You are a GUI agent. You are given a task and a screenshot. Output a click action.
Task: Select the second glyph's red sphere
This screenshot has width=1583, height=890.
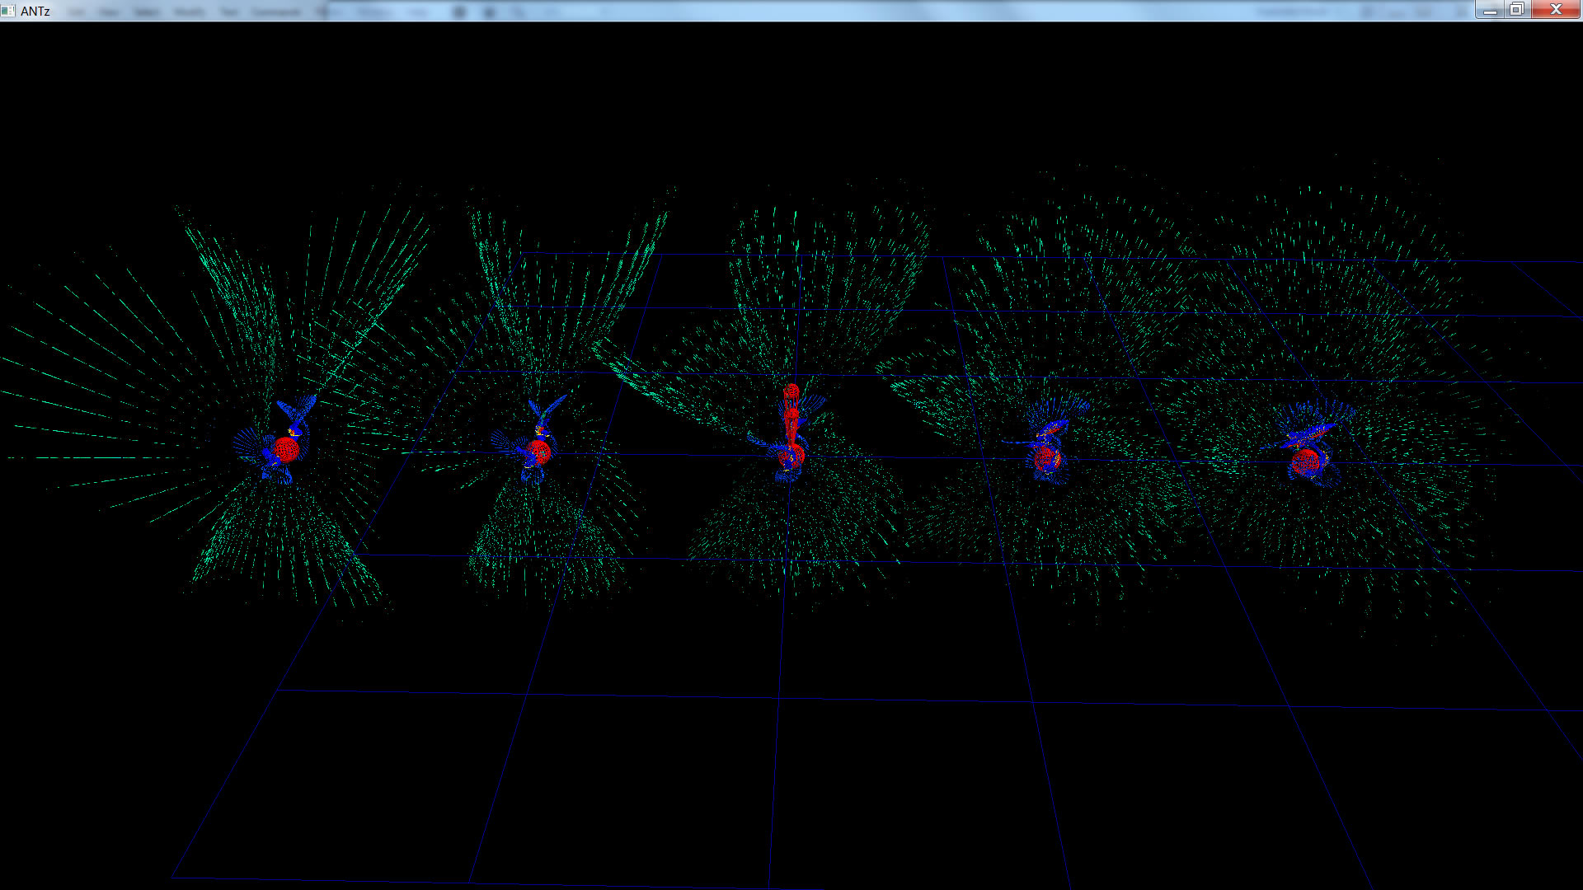[x=538, y=452]
